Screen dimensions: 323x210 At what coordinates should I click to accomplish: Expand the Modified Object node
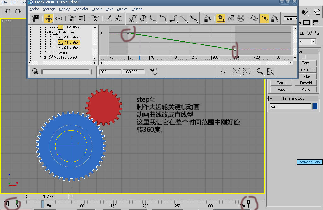coord(45,58)
